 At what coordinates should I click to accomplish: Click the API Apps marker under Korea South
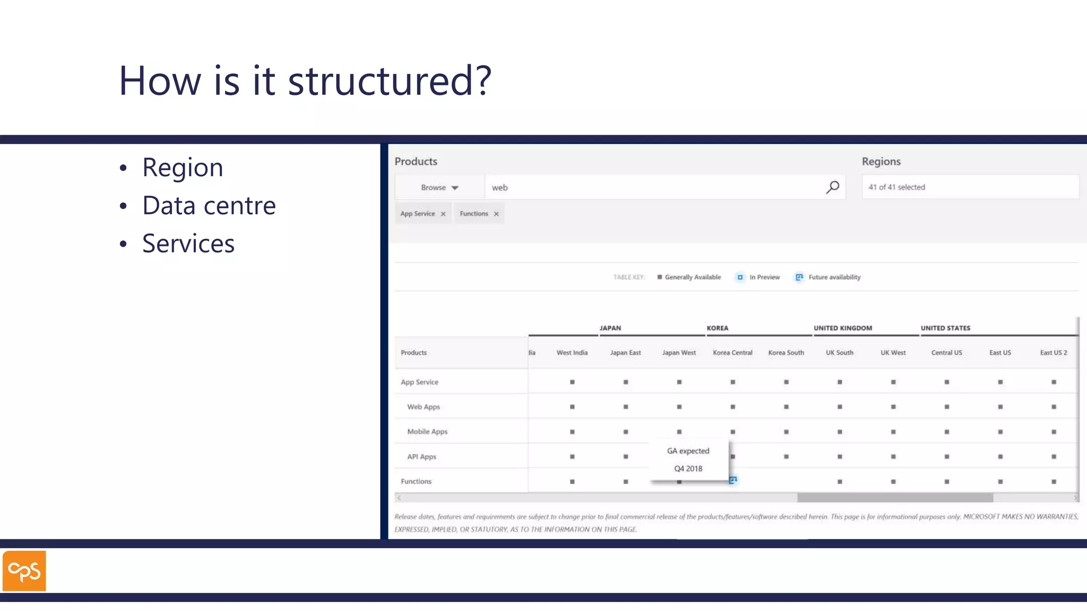pyautogui.click(x=786, y=457)
